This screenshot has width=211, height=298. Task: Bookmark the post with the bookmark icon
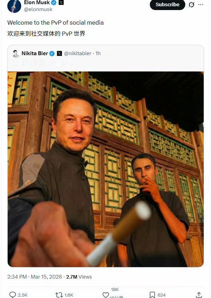pos(152,294)
